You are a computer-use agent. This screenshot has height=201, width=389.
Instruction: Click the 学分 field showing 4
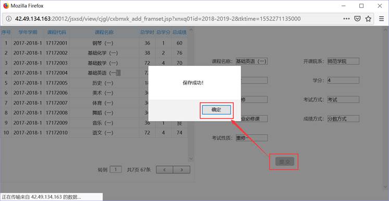tap(343, 80)
